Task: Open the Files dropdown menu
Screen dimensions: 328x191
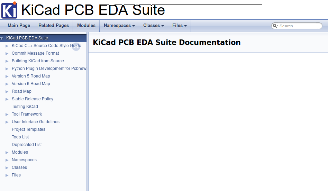Action: point(179,26)
